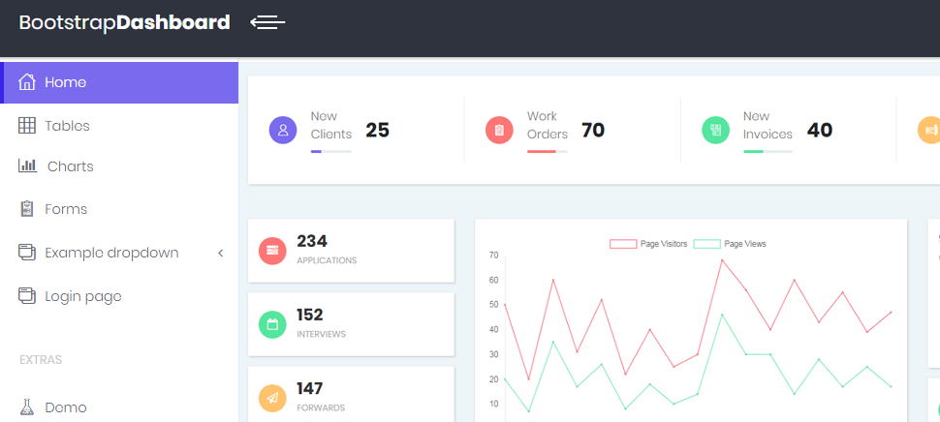Click the window icon beside Example dropdown
Screen dimensions: 940x422
(x=27, y=252)
